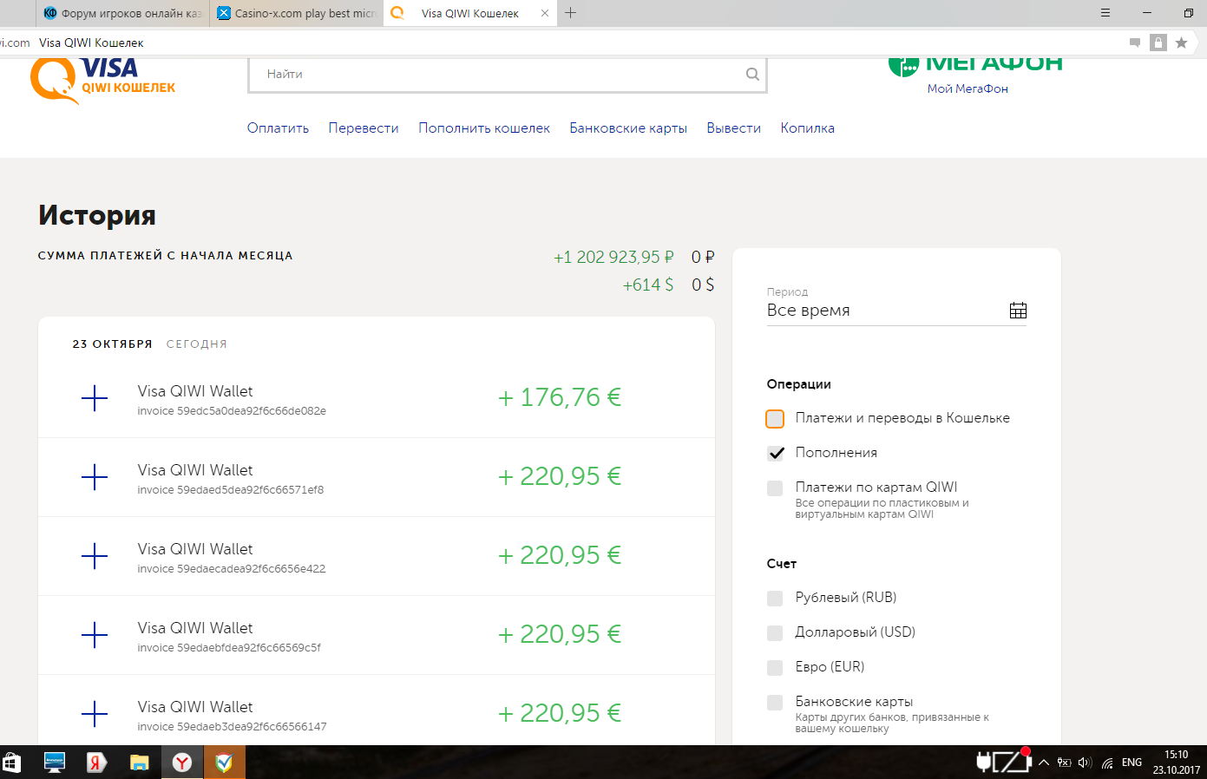Switch to the 'Форум игроков онлайн' tab
The height and width of the screenshot is (779, 1207).
[x=121, y=13]
